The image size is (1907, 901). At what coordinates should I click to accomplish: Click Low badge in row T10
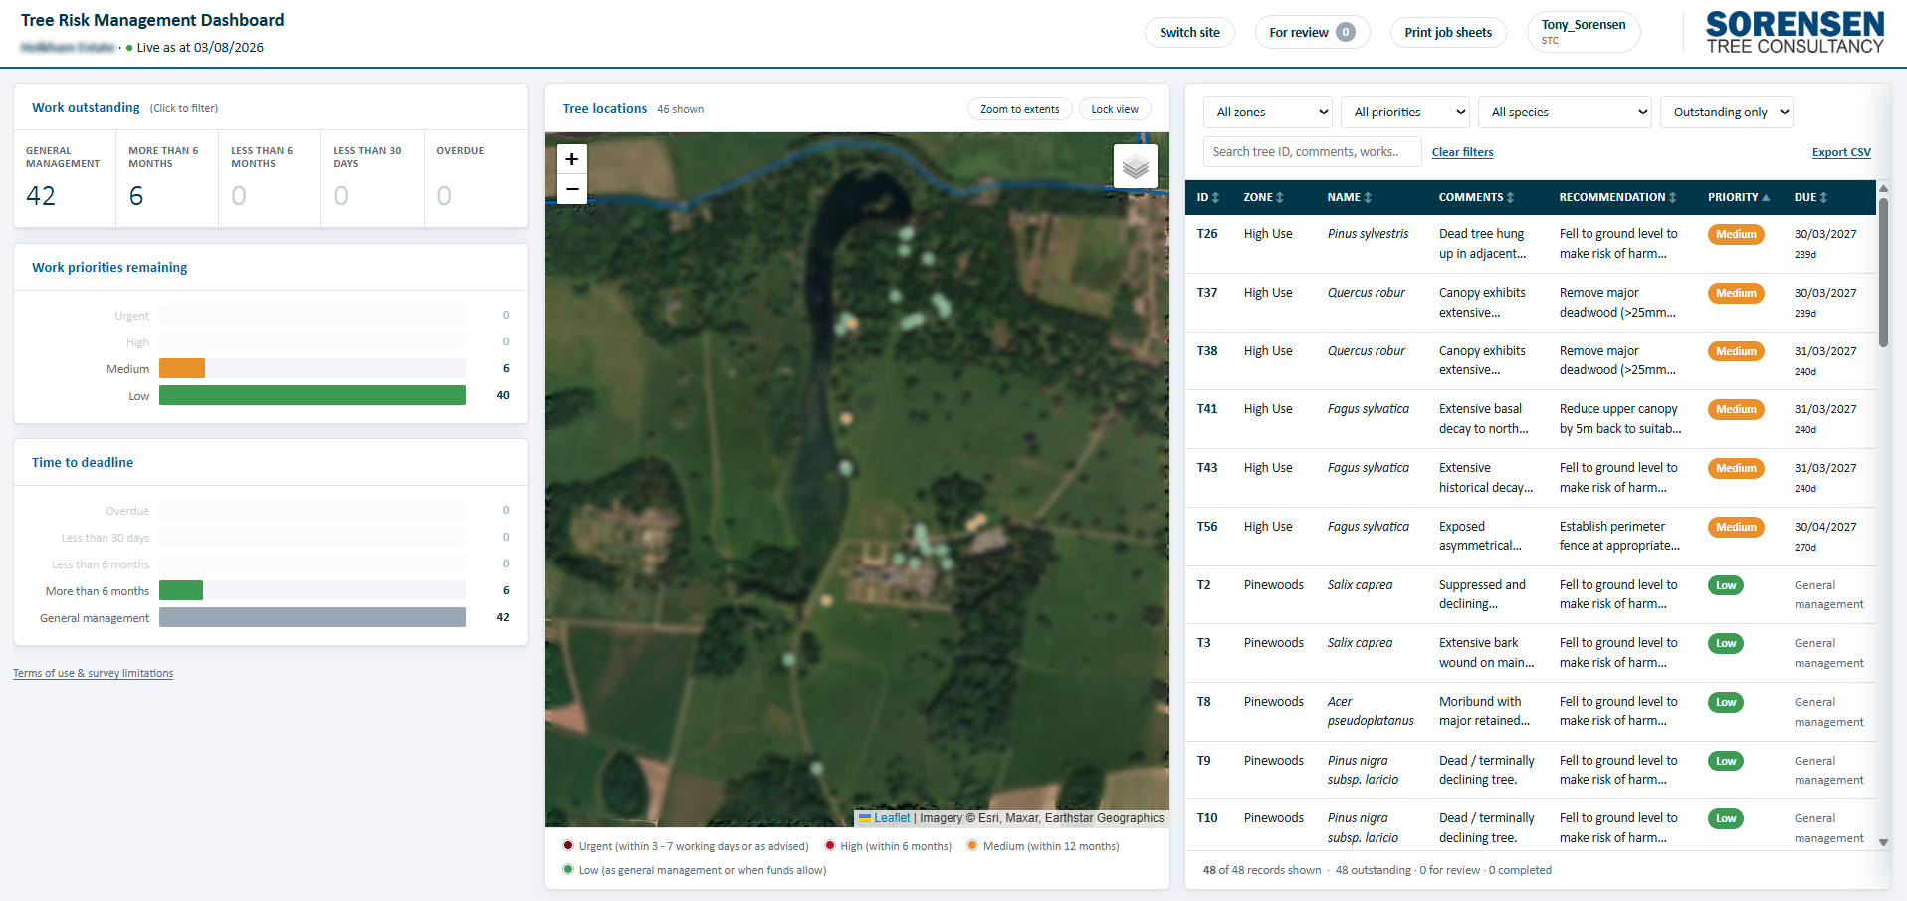click(1726, 819)
